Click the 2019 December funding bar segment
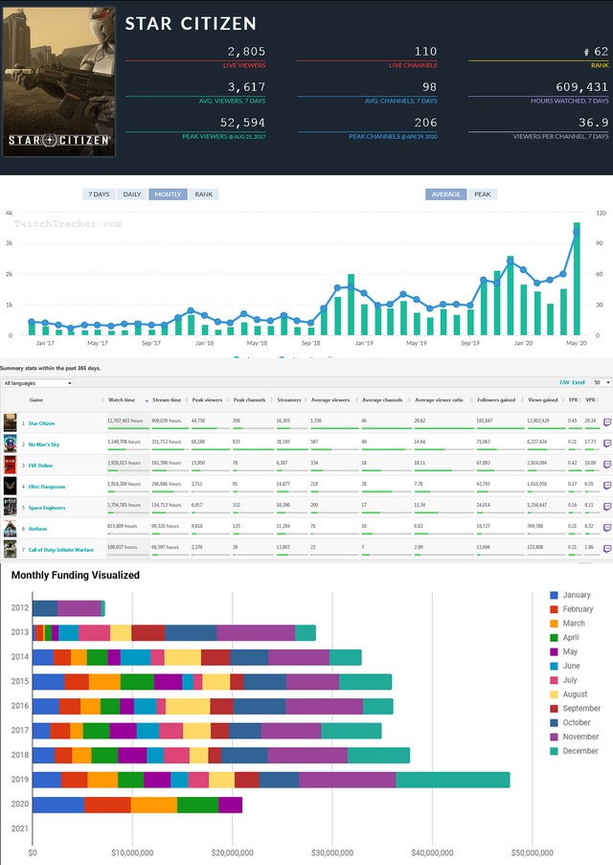The image size is (613, 865). (x=452, y=780)
